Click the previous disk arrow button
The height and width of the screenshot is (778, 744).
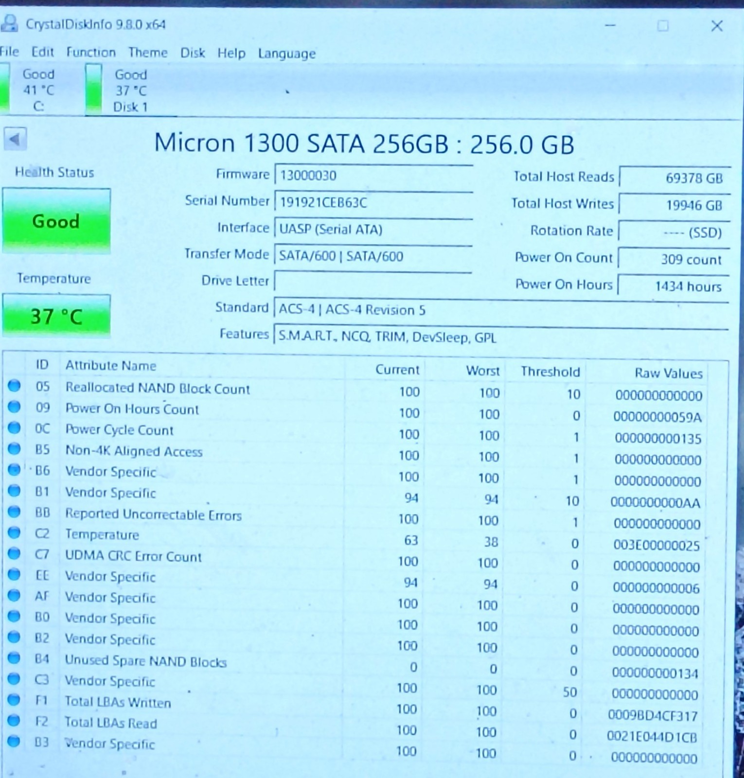[15, 140]
